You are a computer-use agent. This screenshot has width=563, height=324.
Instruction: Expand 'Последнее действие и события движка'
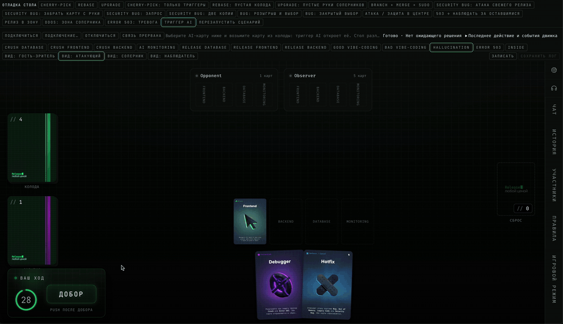(511, 36)
